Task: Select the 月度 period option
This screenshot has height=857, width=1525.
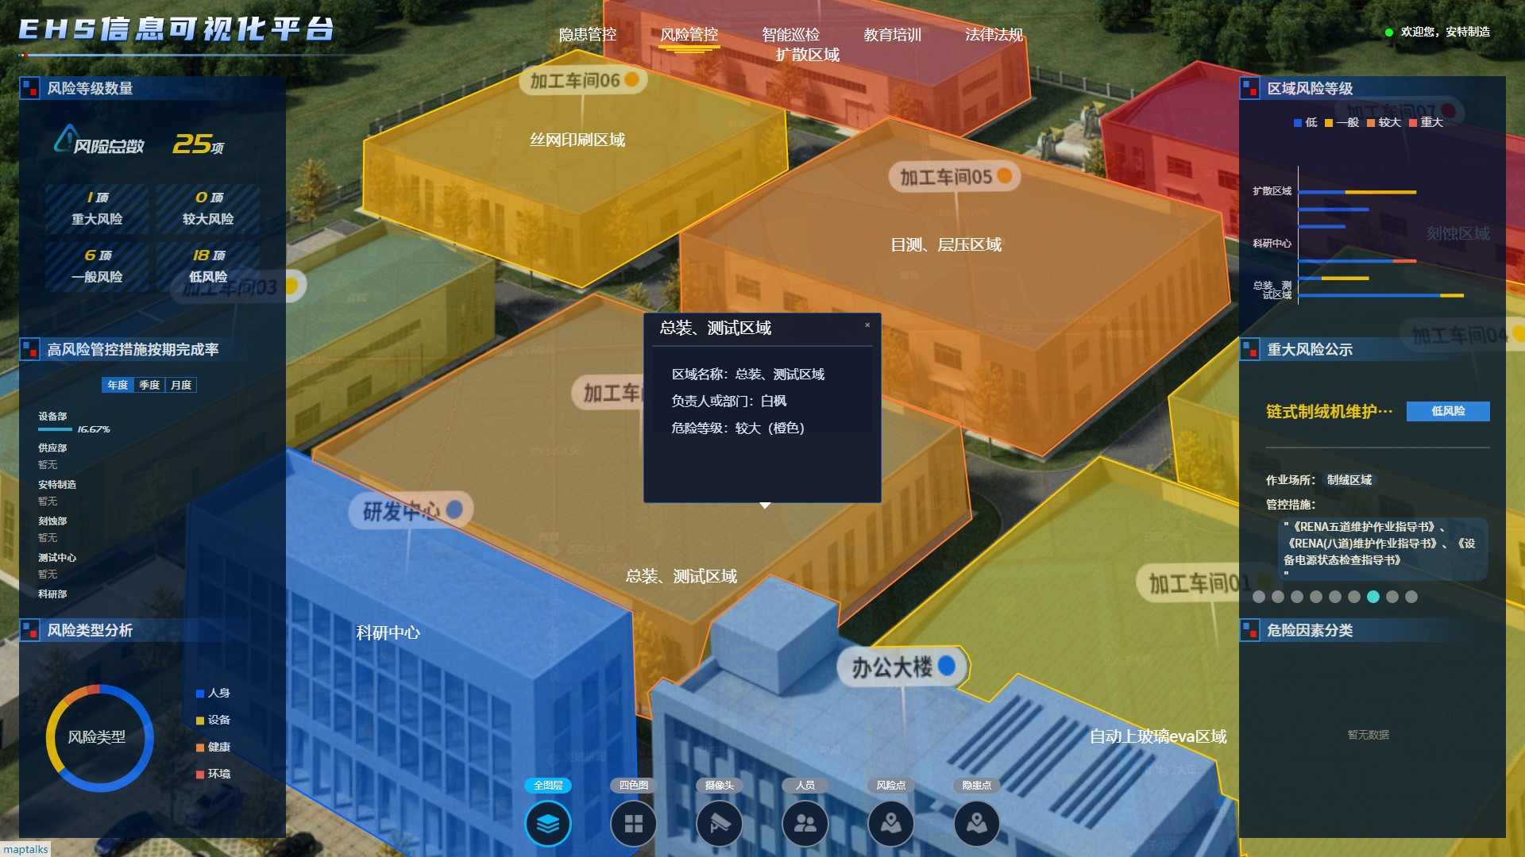Action: (181, 385)
